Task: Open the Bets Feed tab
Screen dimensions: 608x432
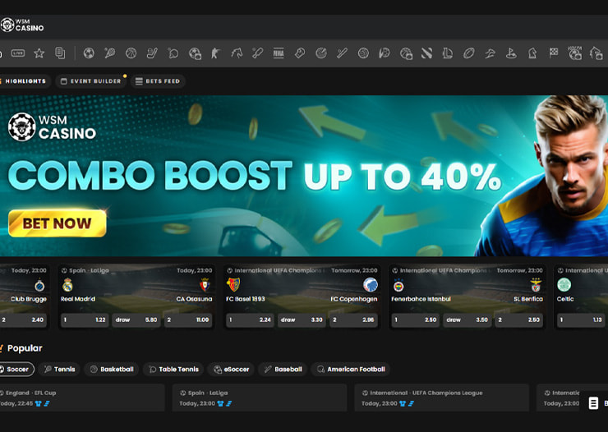Action: point(158,81)
